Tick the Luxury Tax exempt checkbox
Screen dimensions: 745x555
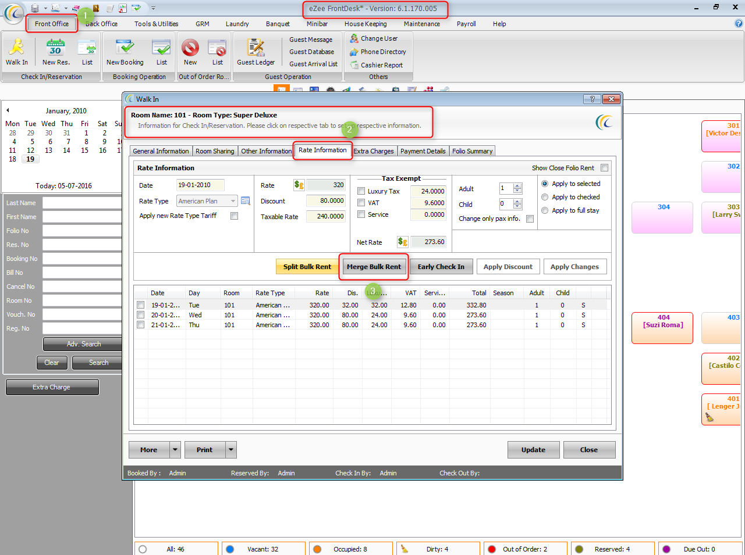361,191
